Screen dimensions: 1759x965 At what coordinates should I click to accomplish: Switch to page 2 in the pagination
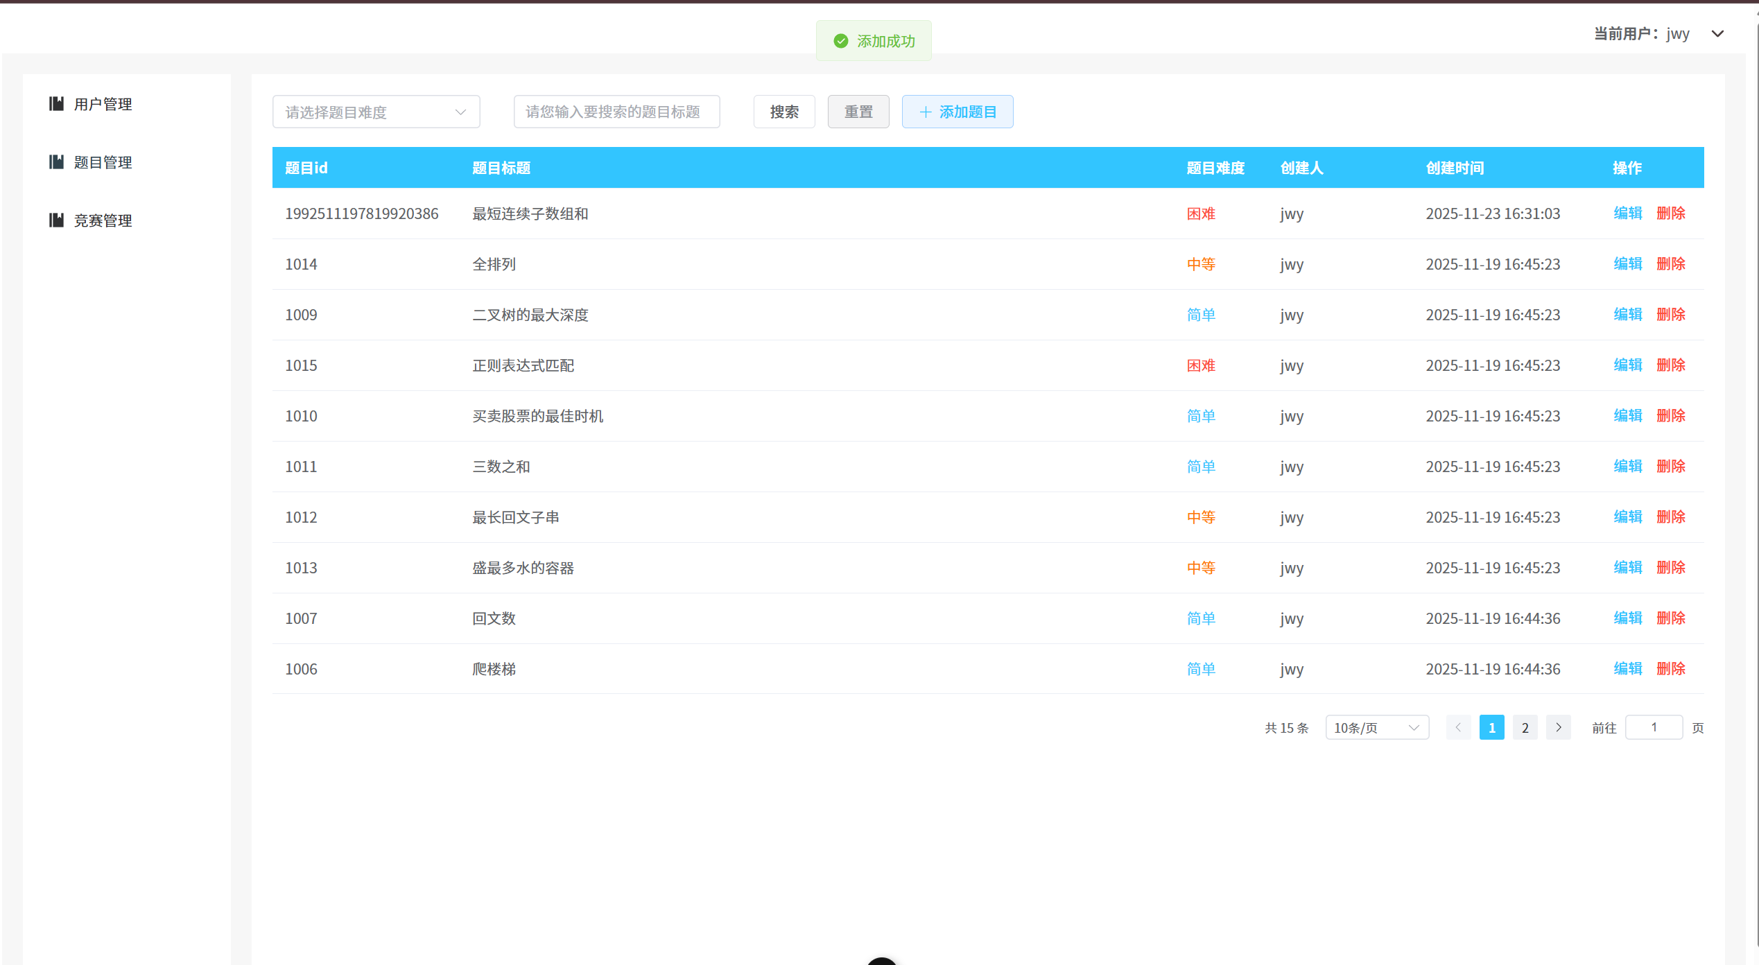(x=1525, y=727)
